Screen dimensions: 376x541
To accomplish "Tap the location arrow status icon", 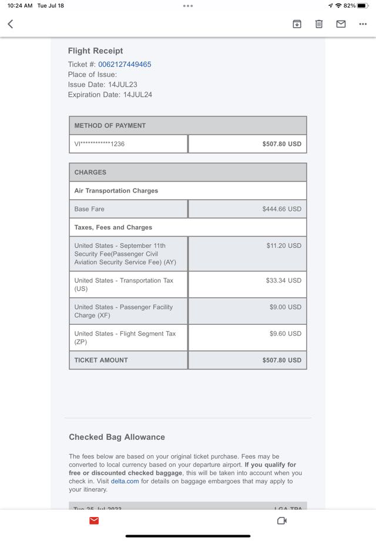I will [330, 6].
